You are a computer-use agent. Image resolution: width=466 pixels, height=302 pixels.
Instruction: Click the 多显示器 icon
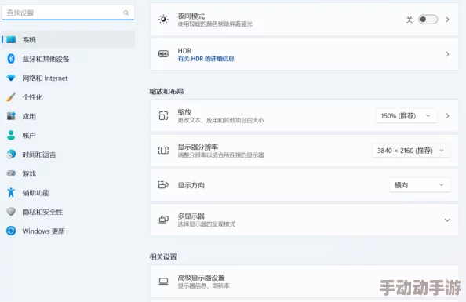tap(163, 220)
